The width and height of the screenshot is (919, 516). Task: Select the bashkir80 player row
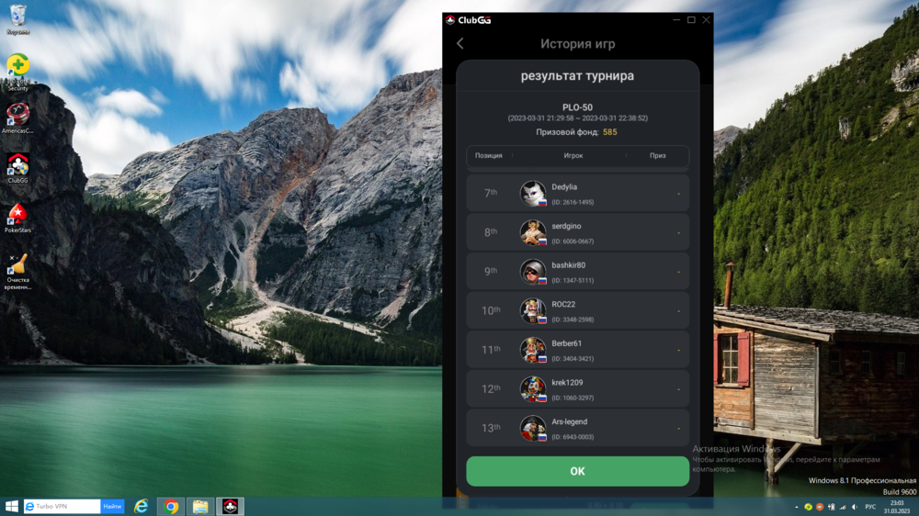pos(577,272)
